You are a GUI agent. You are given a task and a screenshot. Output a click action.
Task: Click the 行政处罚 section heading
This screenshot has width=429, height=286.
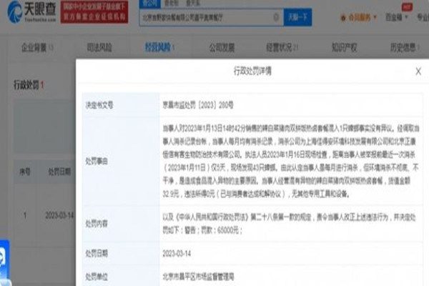(x=25, y=86)
